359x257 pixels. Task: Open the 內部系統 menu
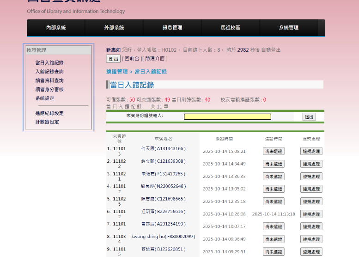(56, 28)
